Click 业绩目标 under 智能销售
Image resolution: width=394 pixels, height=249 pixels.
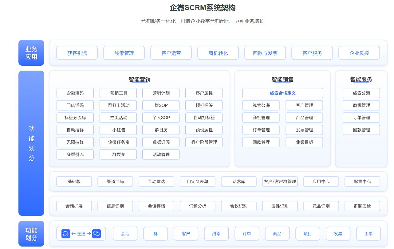(304, 142)
